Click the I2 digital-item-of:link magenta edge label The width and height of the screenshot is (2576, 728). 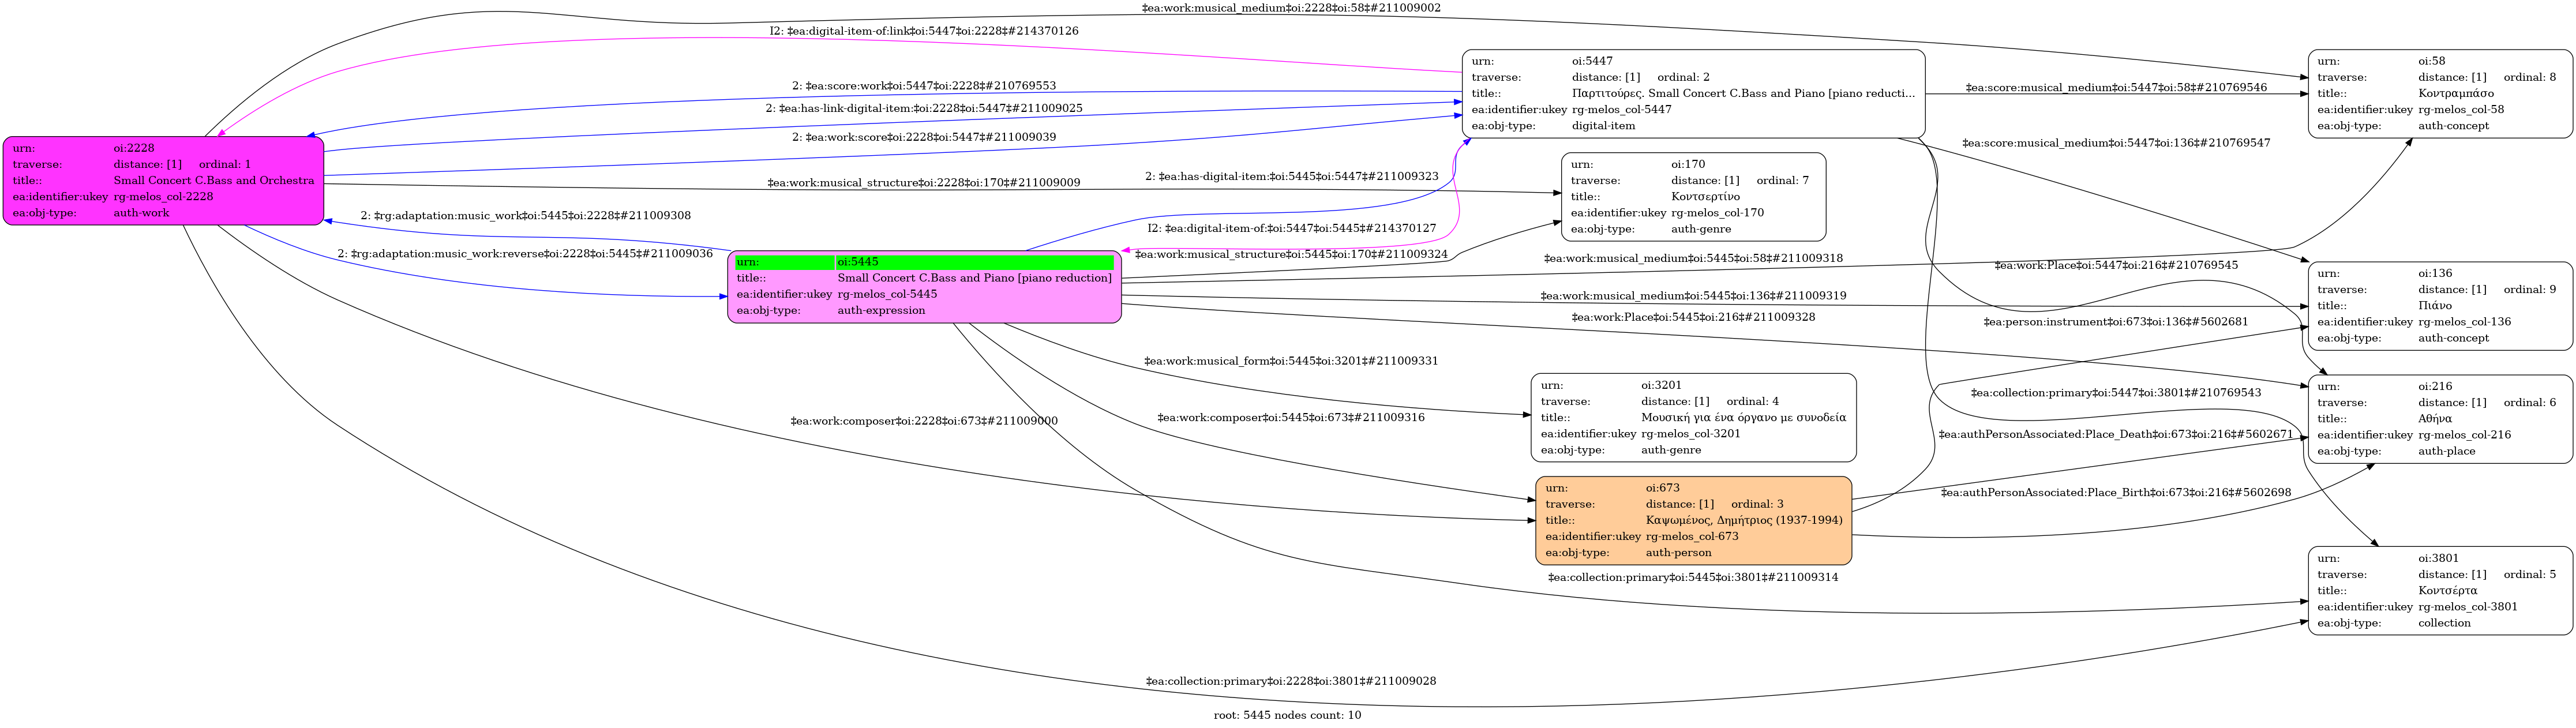(x=923, y=31)
